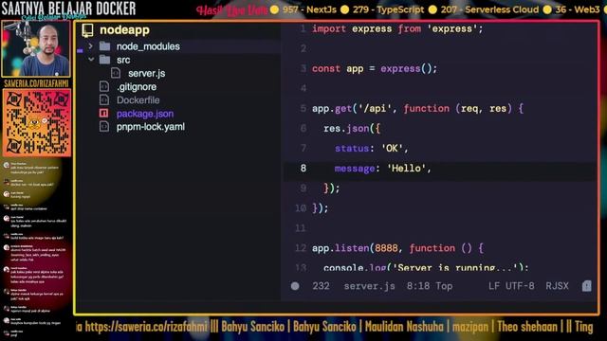This screenshot has width=607, height=341.
Task: Click the nodeapp project book icon
Action: pyautogui.click(x=88, y=30)
